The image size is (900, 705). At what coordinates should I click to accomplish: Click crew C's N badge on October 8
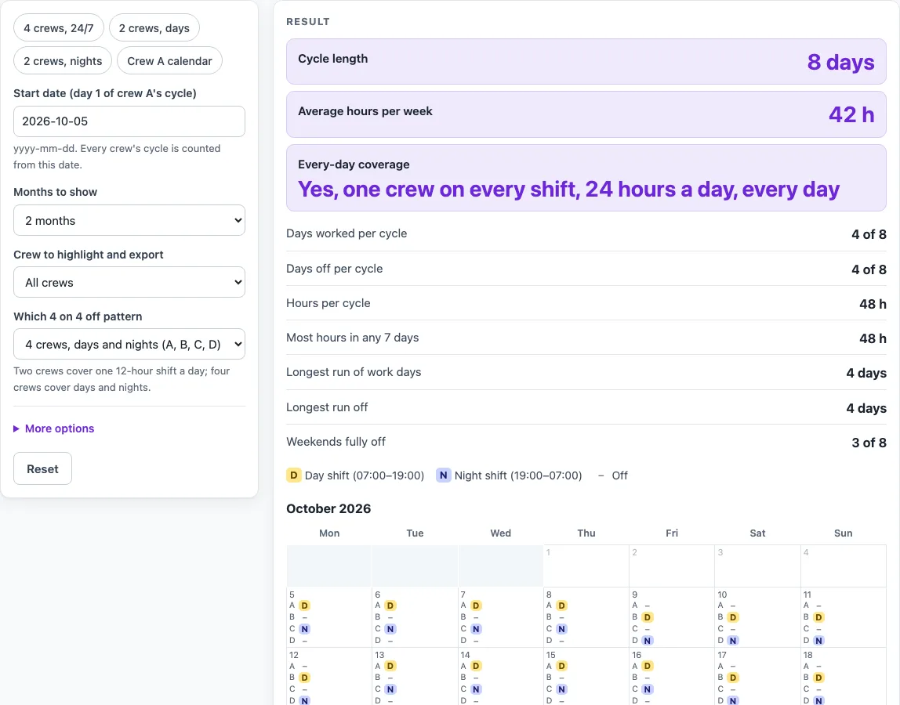pyautogui.click(x=561, y=629)
